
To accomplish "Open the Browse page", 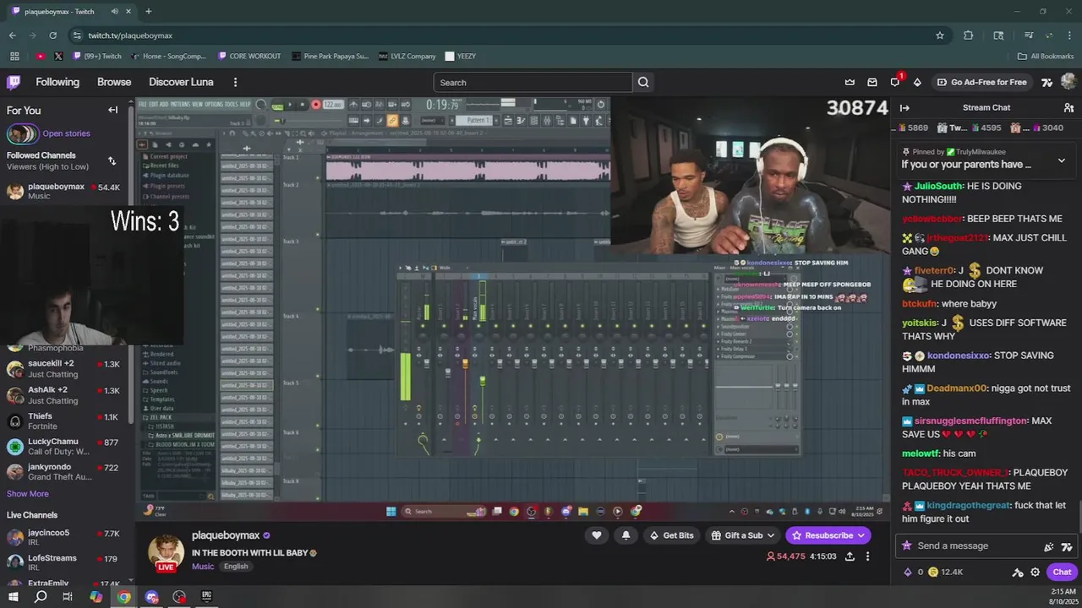I will click(x=114, y=82).
